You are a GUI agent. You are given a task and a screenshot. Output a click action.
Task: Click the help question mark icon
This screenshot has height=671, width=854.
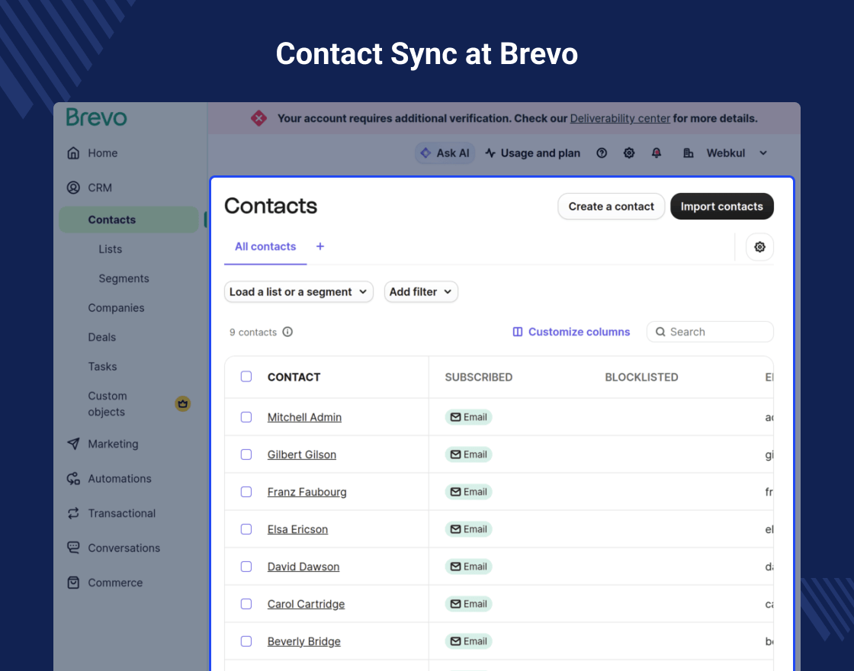click(x=602, y=153)
